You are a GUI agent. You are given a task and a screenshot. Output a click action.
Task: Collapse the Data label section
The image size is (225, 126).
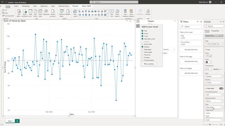tap(206, 89)
